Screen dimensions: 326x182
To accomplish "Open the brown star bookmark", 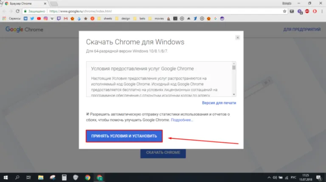I will 86,19.
